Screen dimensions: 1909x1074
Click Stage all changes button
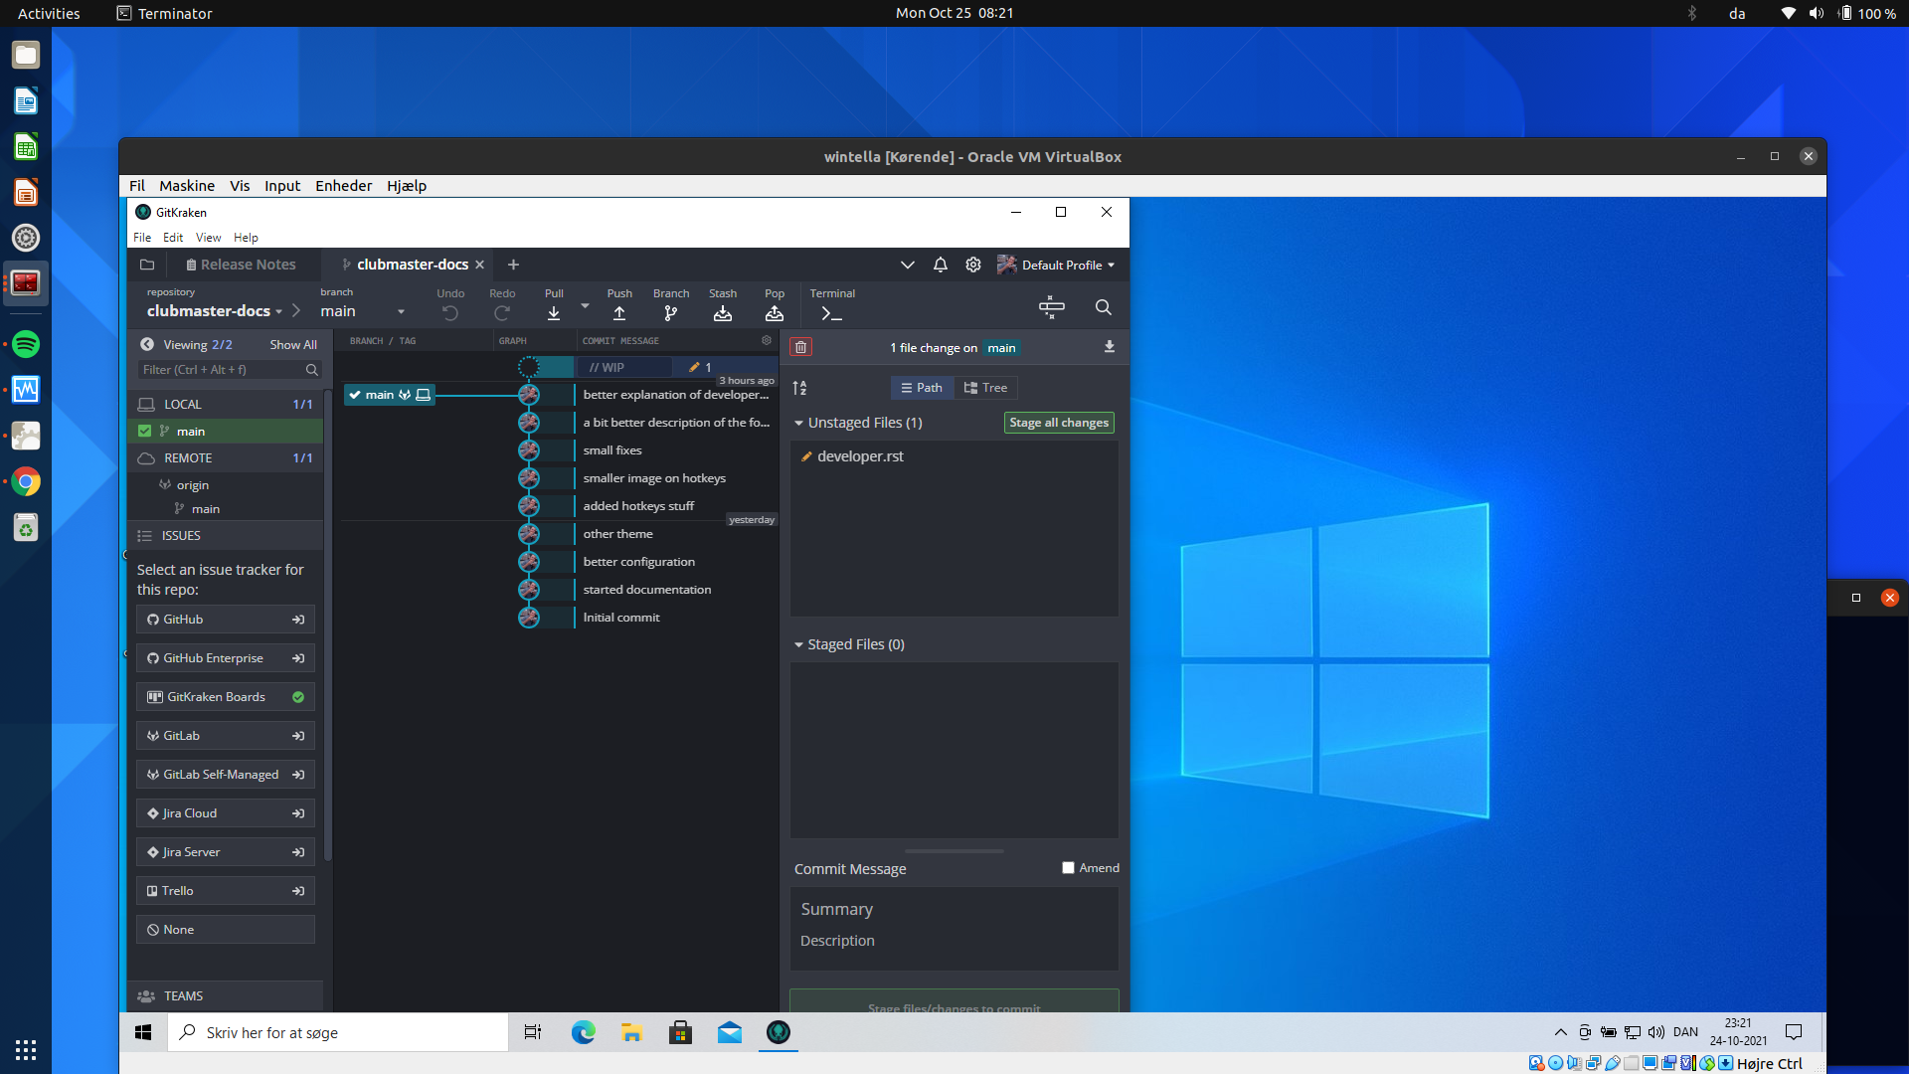click(1058, 423)
